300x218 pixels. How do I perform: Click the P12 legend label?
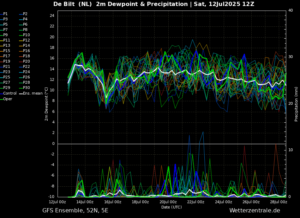[26, 40]
